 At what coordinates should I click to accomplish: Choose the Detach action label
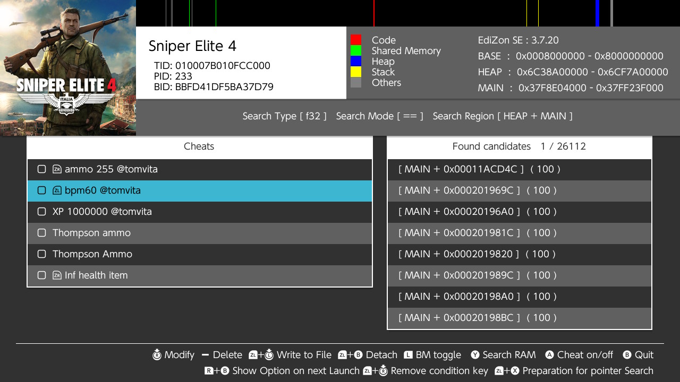pos(381,355)
